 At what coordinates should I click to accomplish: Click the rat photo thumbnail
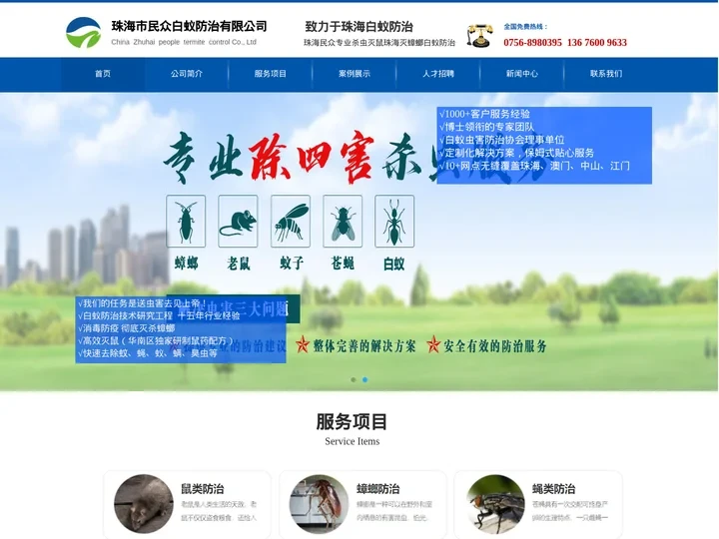tap(144, 505)
